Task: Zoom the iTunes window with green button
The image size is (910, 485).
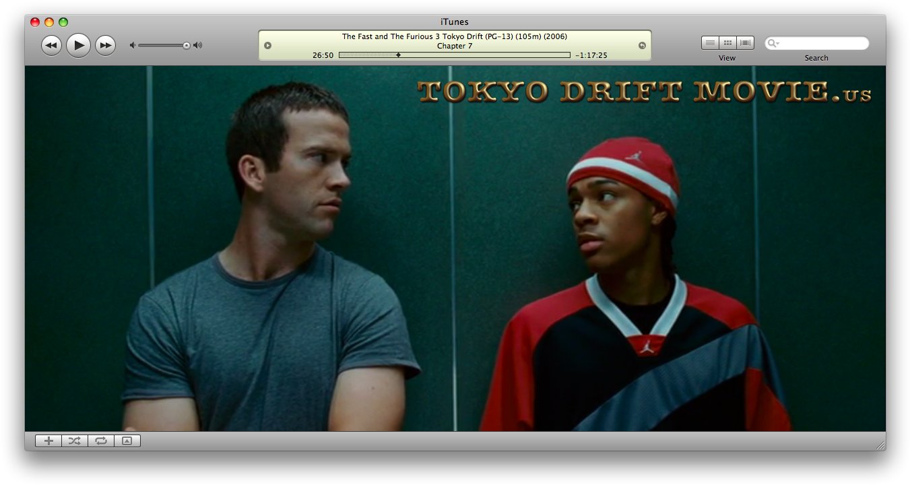Action: pyautogui.click(x=63, y=22)
